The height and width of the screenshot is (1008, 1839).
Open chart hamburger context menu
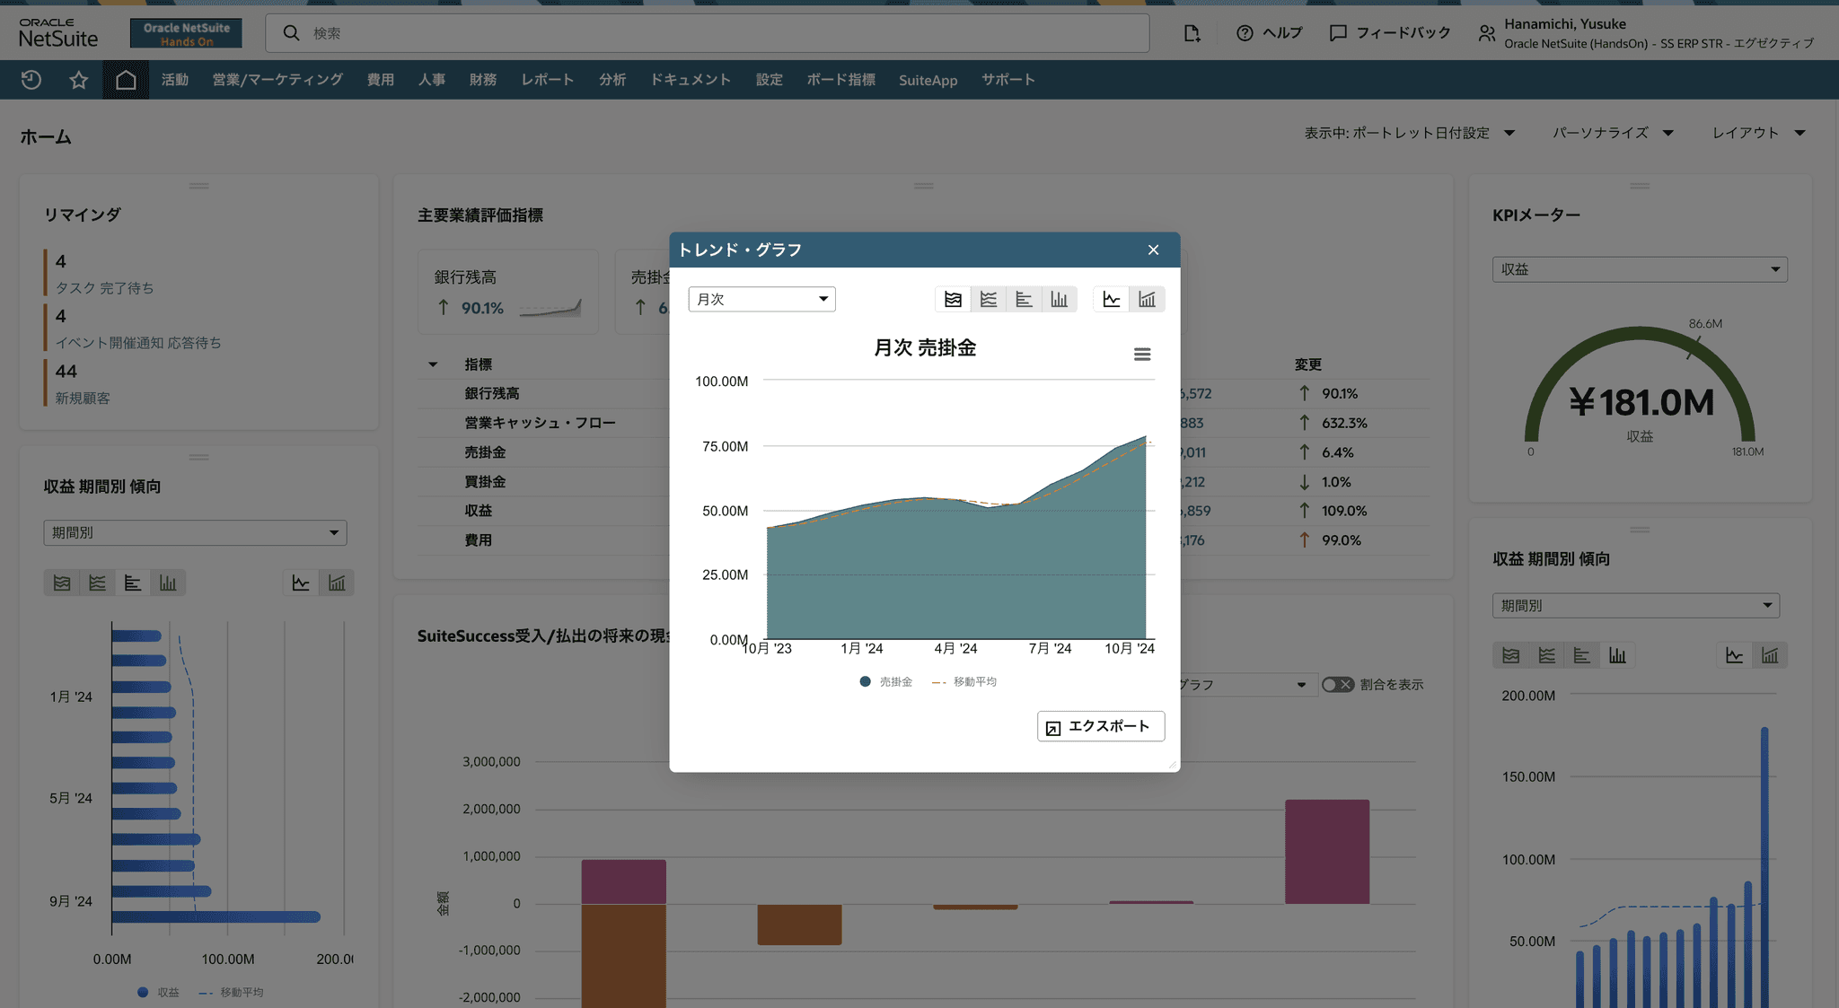[x=1142, y=355]
